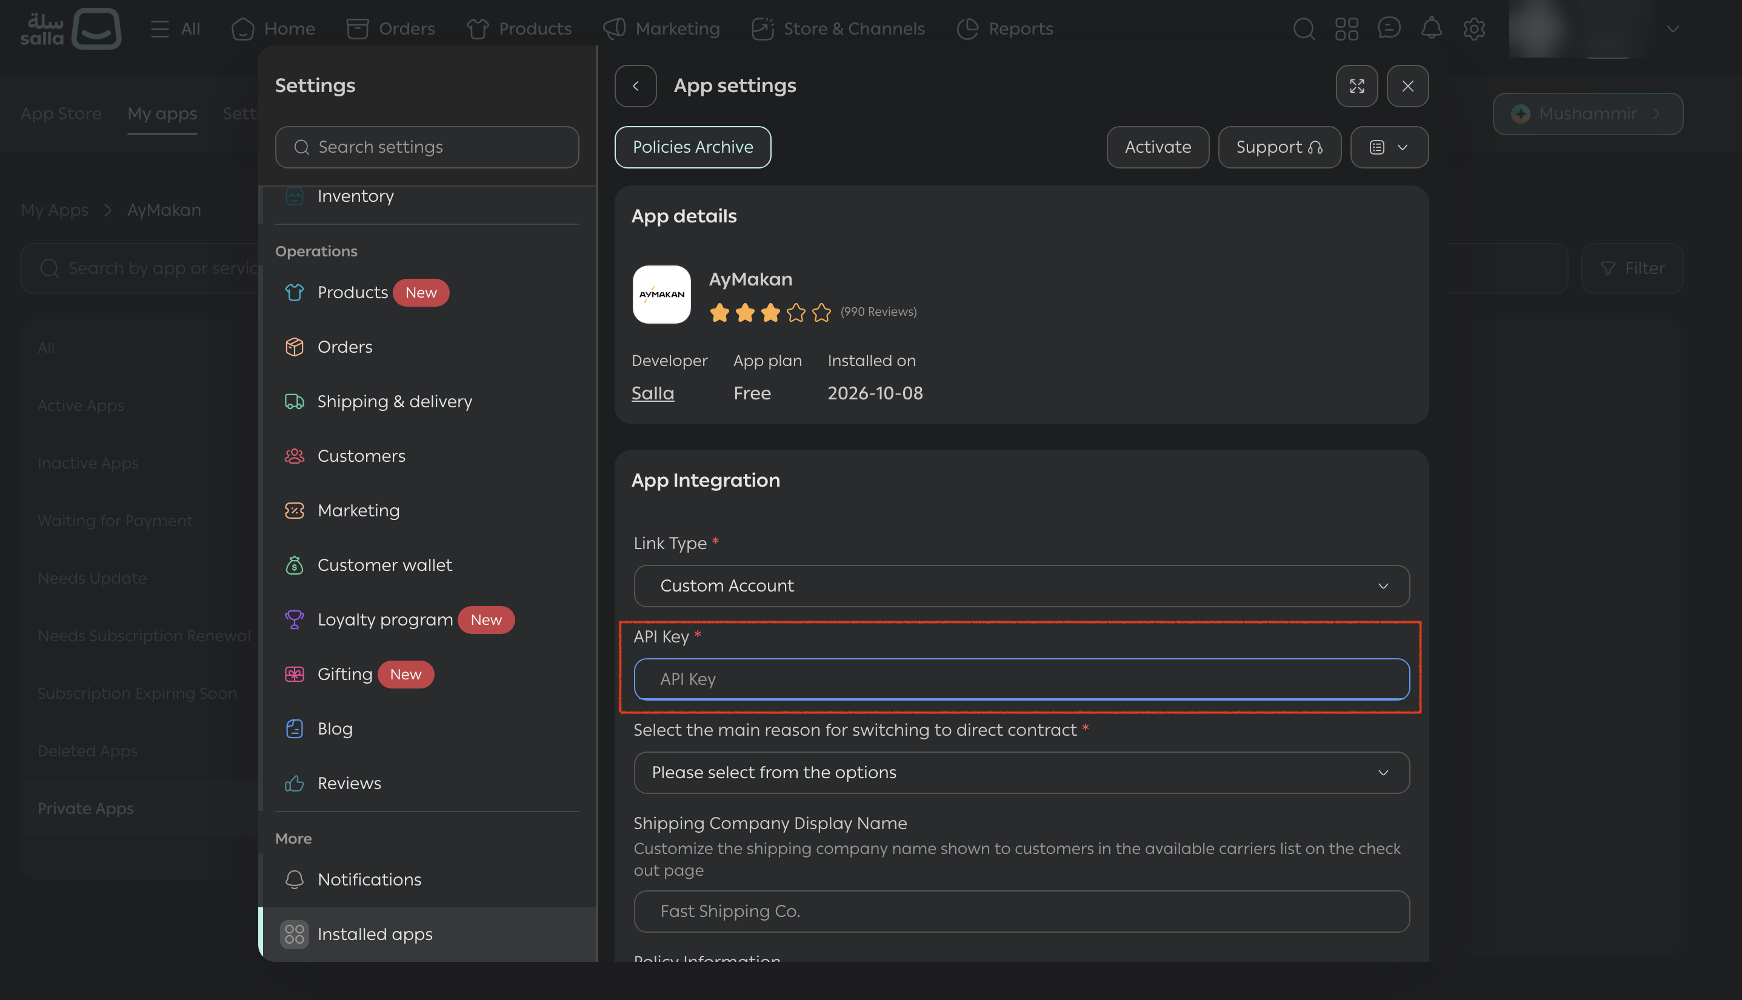Open Home in top navigation
1742x1000 pixels.
tap(273, 29)
